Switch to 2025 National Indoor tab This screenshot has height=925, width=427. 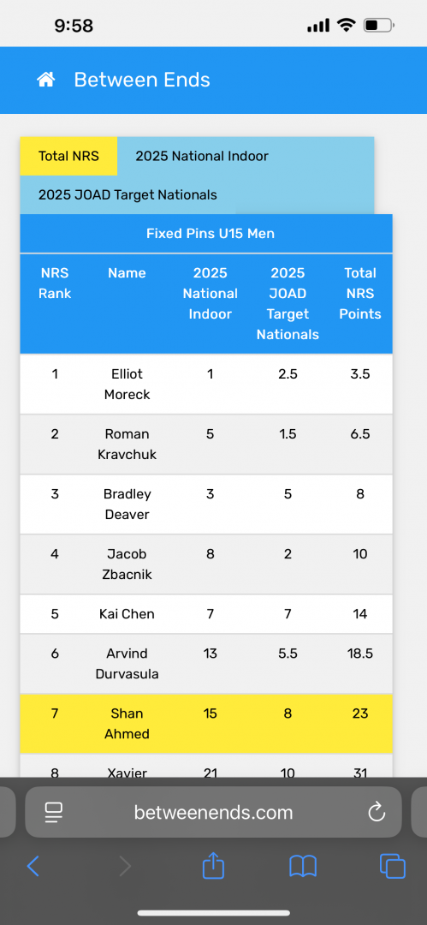click(x=202, y=157)
